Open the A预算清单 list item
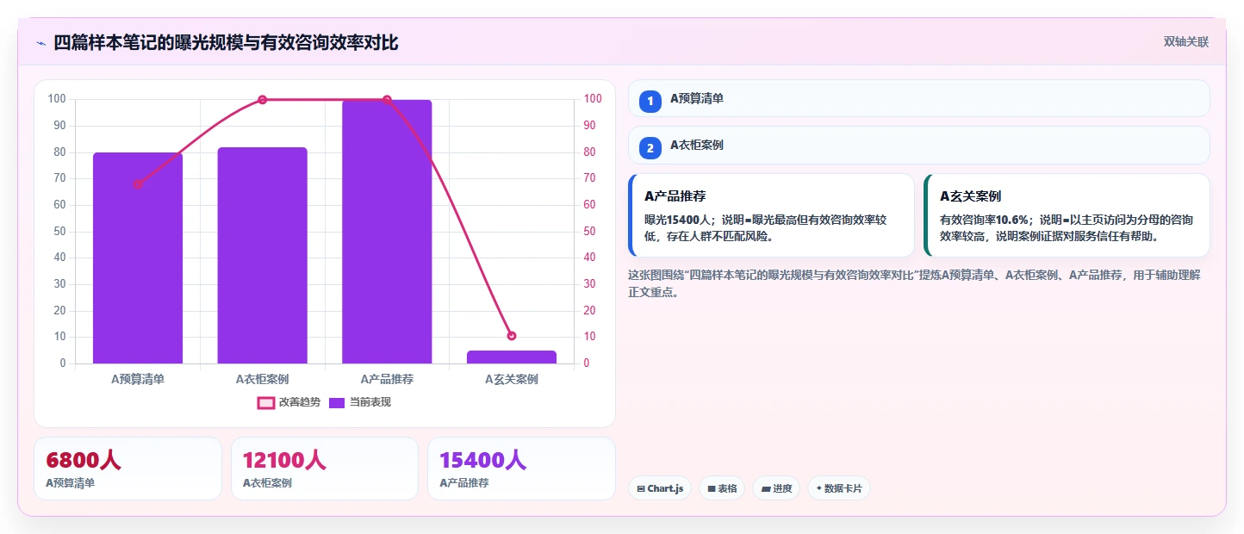 919,98
